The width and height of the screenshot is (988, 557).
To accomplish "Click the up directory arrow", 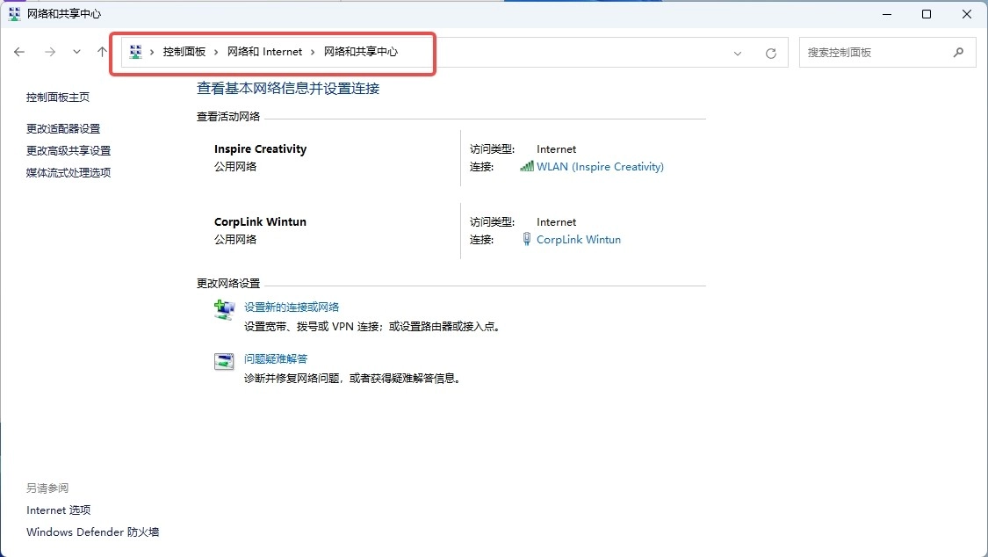I will point(102,53).
